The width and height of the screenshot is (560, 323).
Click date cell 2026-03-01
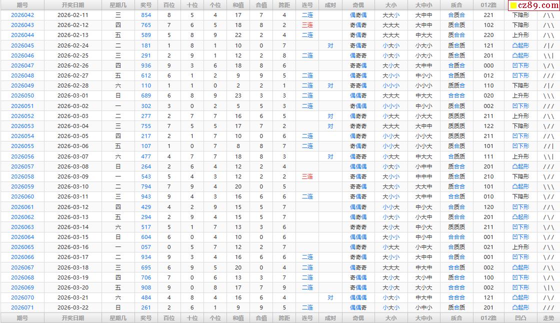(x=73, y=96)
